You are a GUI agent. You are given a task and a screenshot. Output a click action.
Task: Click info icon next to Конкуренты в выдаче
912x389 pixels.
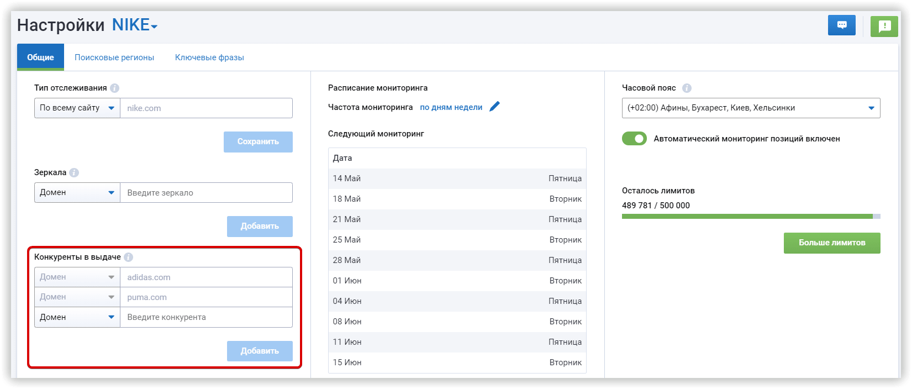[x=128, y=257]
